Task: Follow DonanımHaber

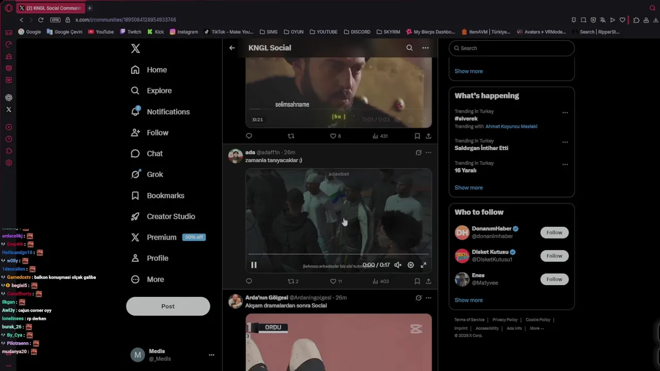Action: [x=554, y=232]
